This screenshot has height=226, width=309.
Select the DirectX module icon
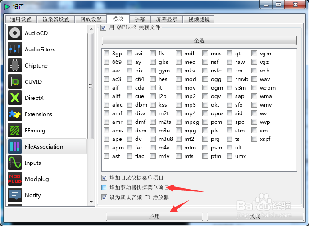pyautogui.click(x=15, y=98)
